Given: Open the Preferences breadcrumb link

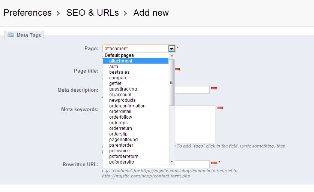Looking at the screenshot, I should pyautogui.click(x=27, y=13).
